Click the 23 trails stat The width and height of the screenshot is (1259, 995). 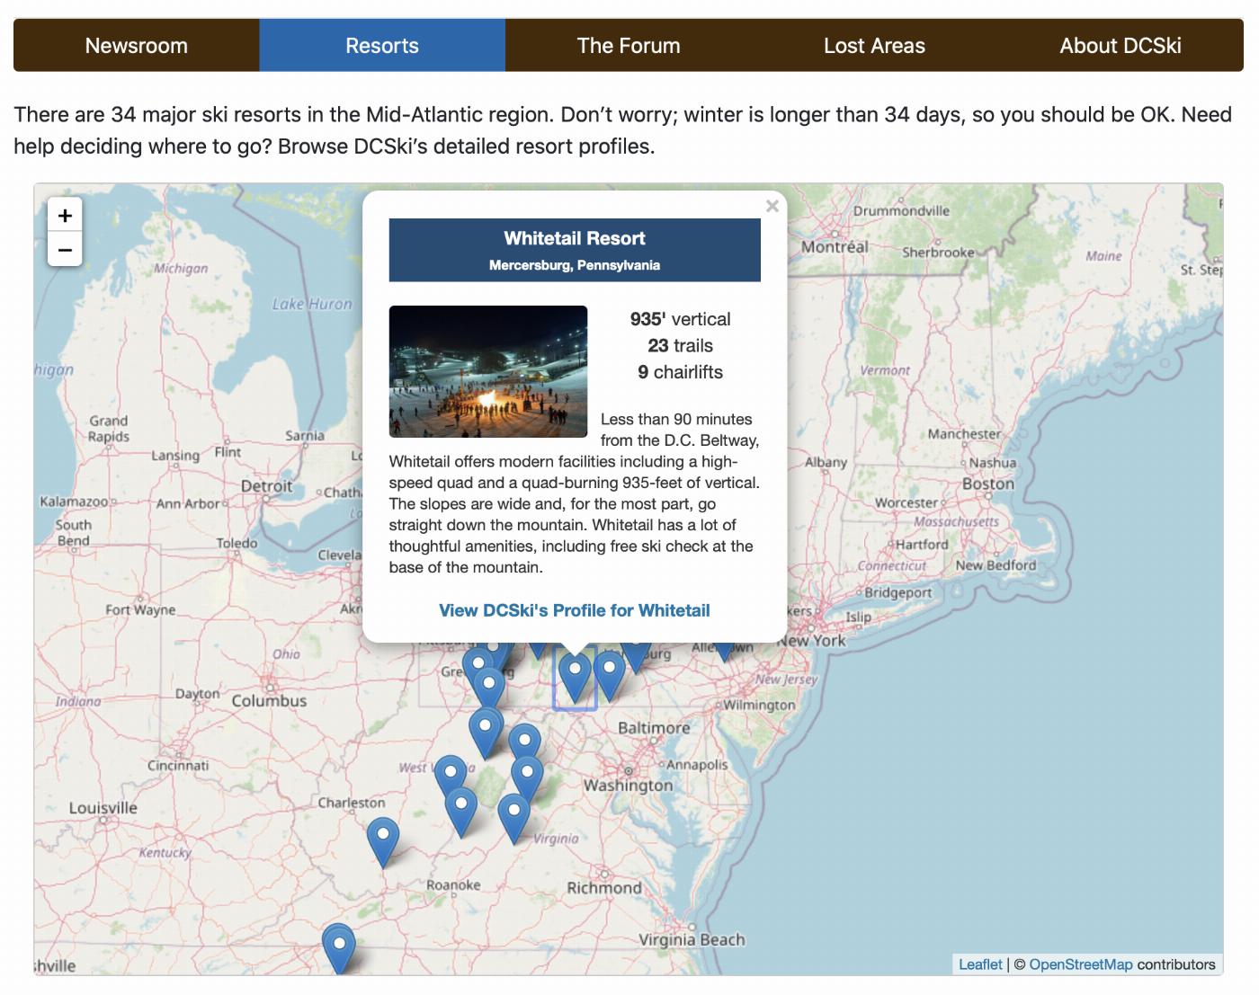tap(681, 346)
